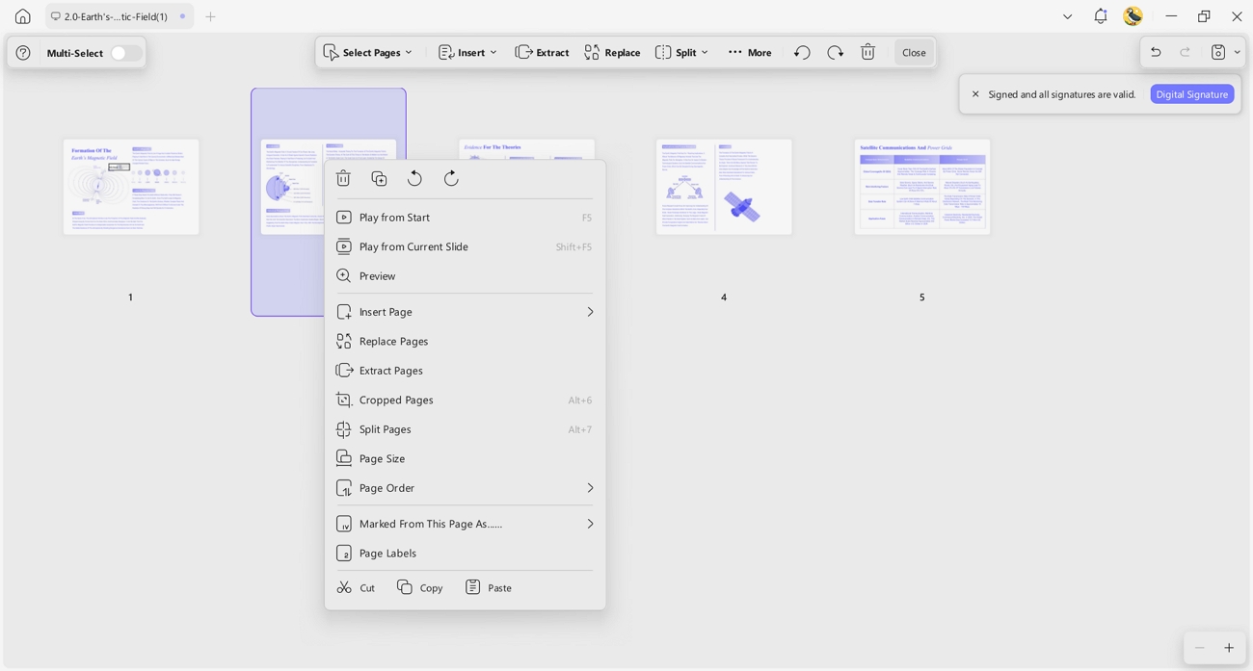Switch to the 2.0-Earth's document tab

pos(120,16)
